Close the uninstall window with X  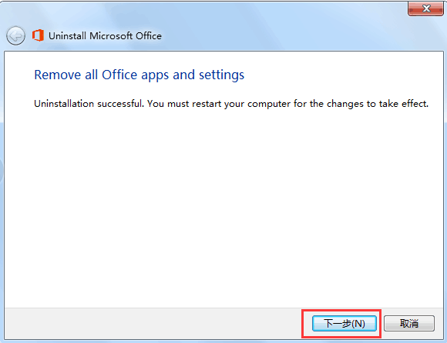point(425,8)
